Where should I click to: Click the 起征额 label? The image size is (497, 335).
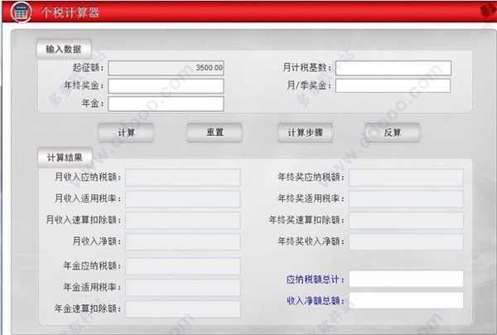click(x=88, y=67)
